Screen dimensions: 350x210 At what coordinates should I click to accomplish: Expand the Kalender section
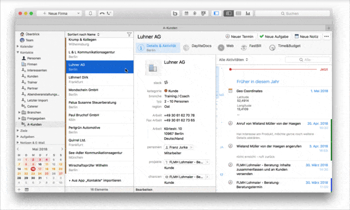(18, 46)
